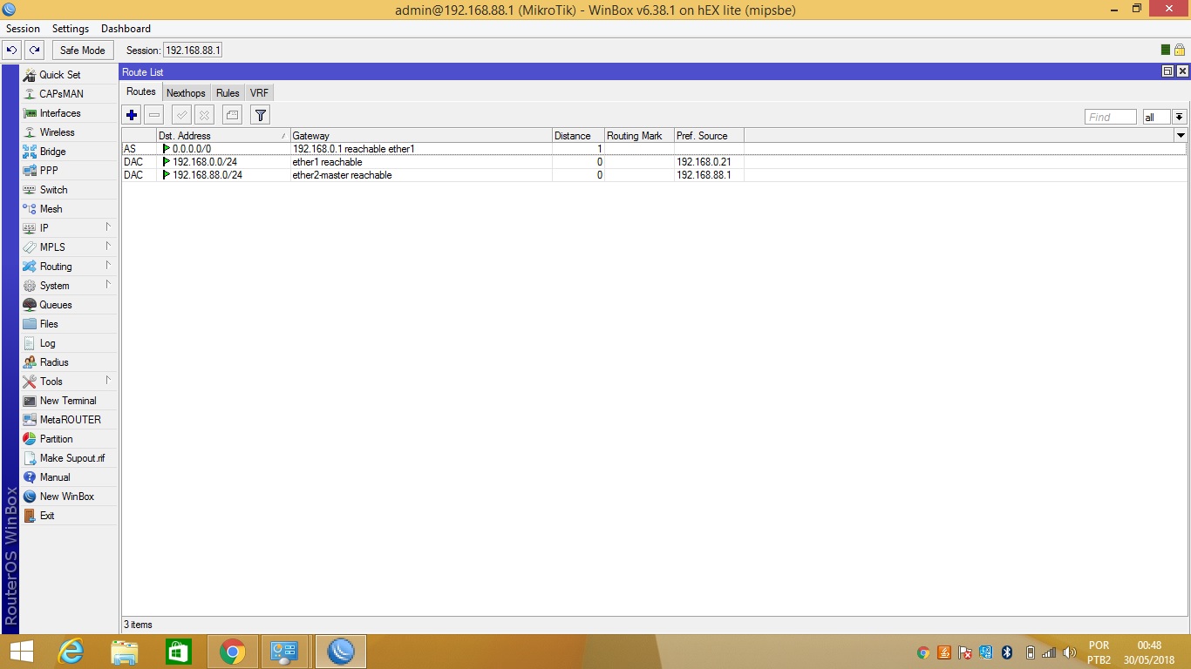
Task: Switch to the Rules tab
Action: [228, 93]
